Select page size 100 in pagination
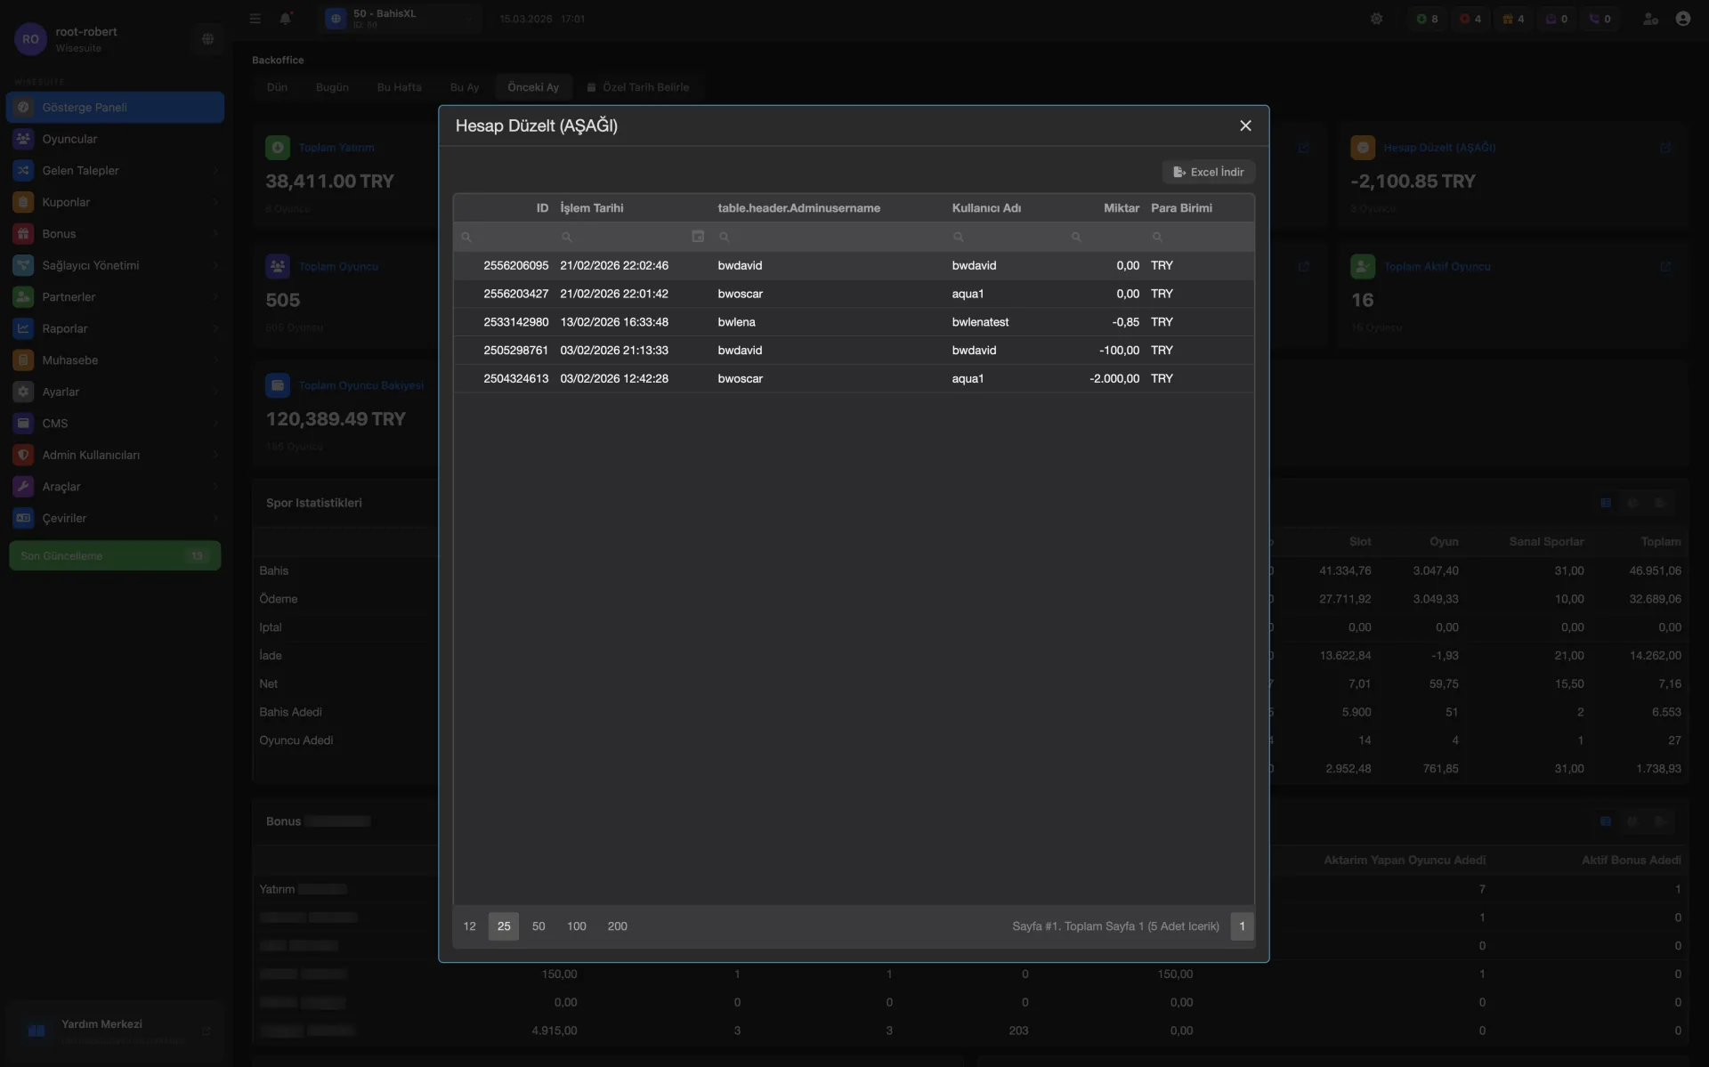1709x1067 pixels. point(577,926)
